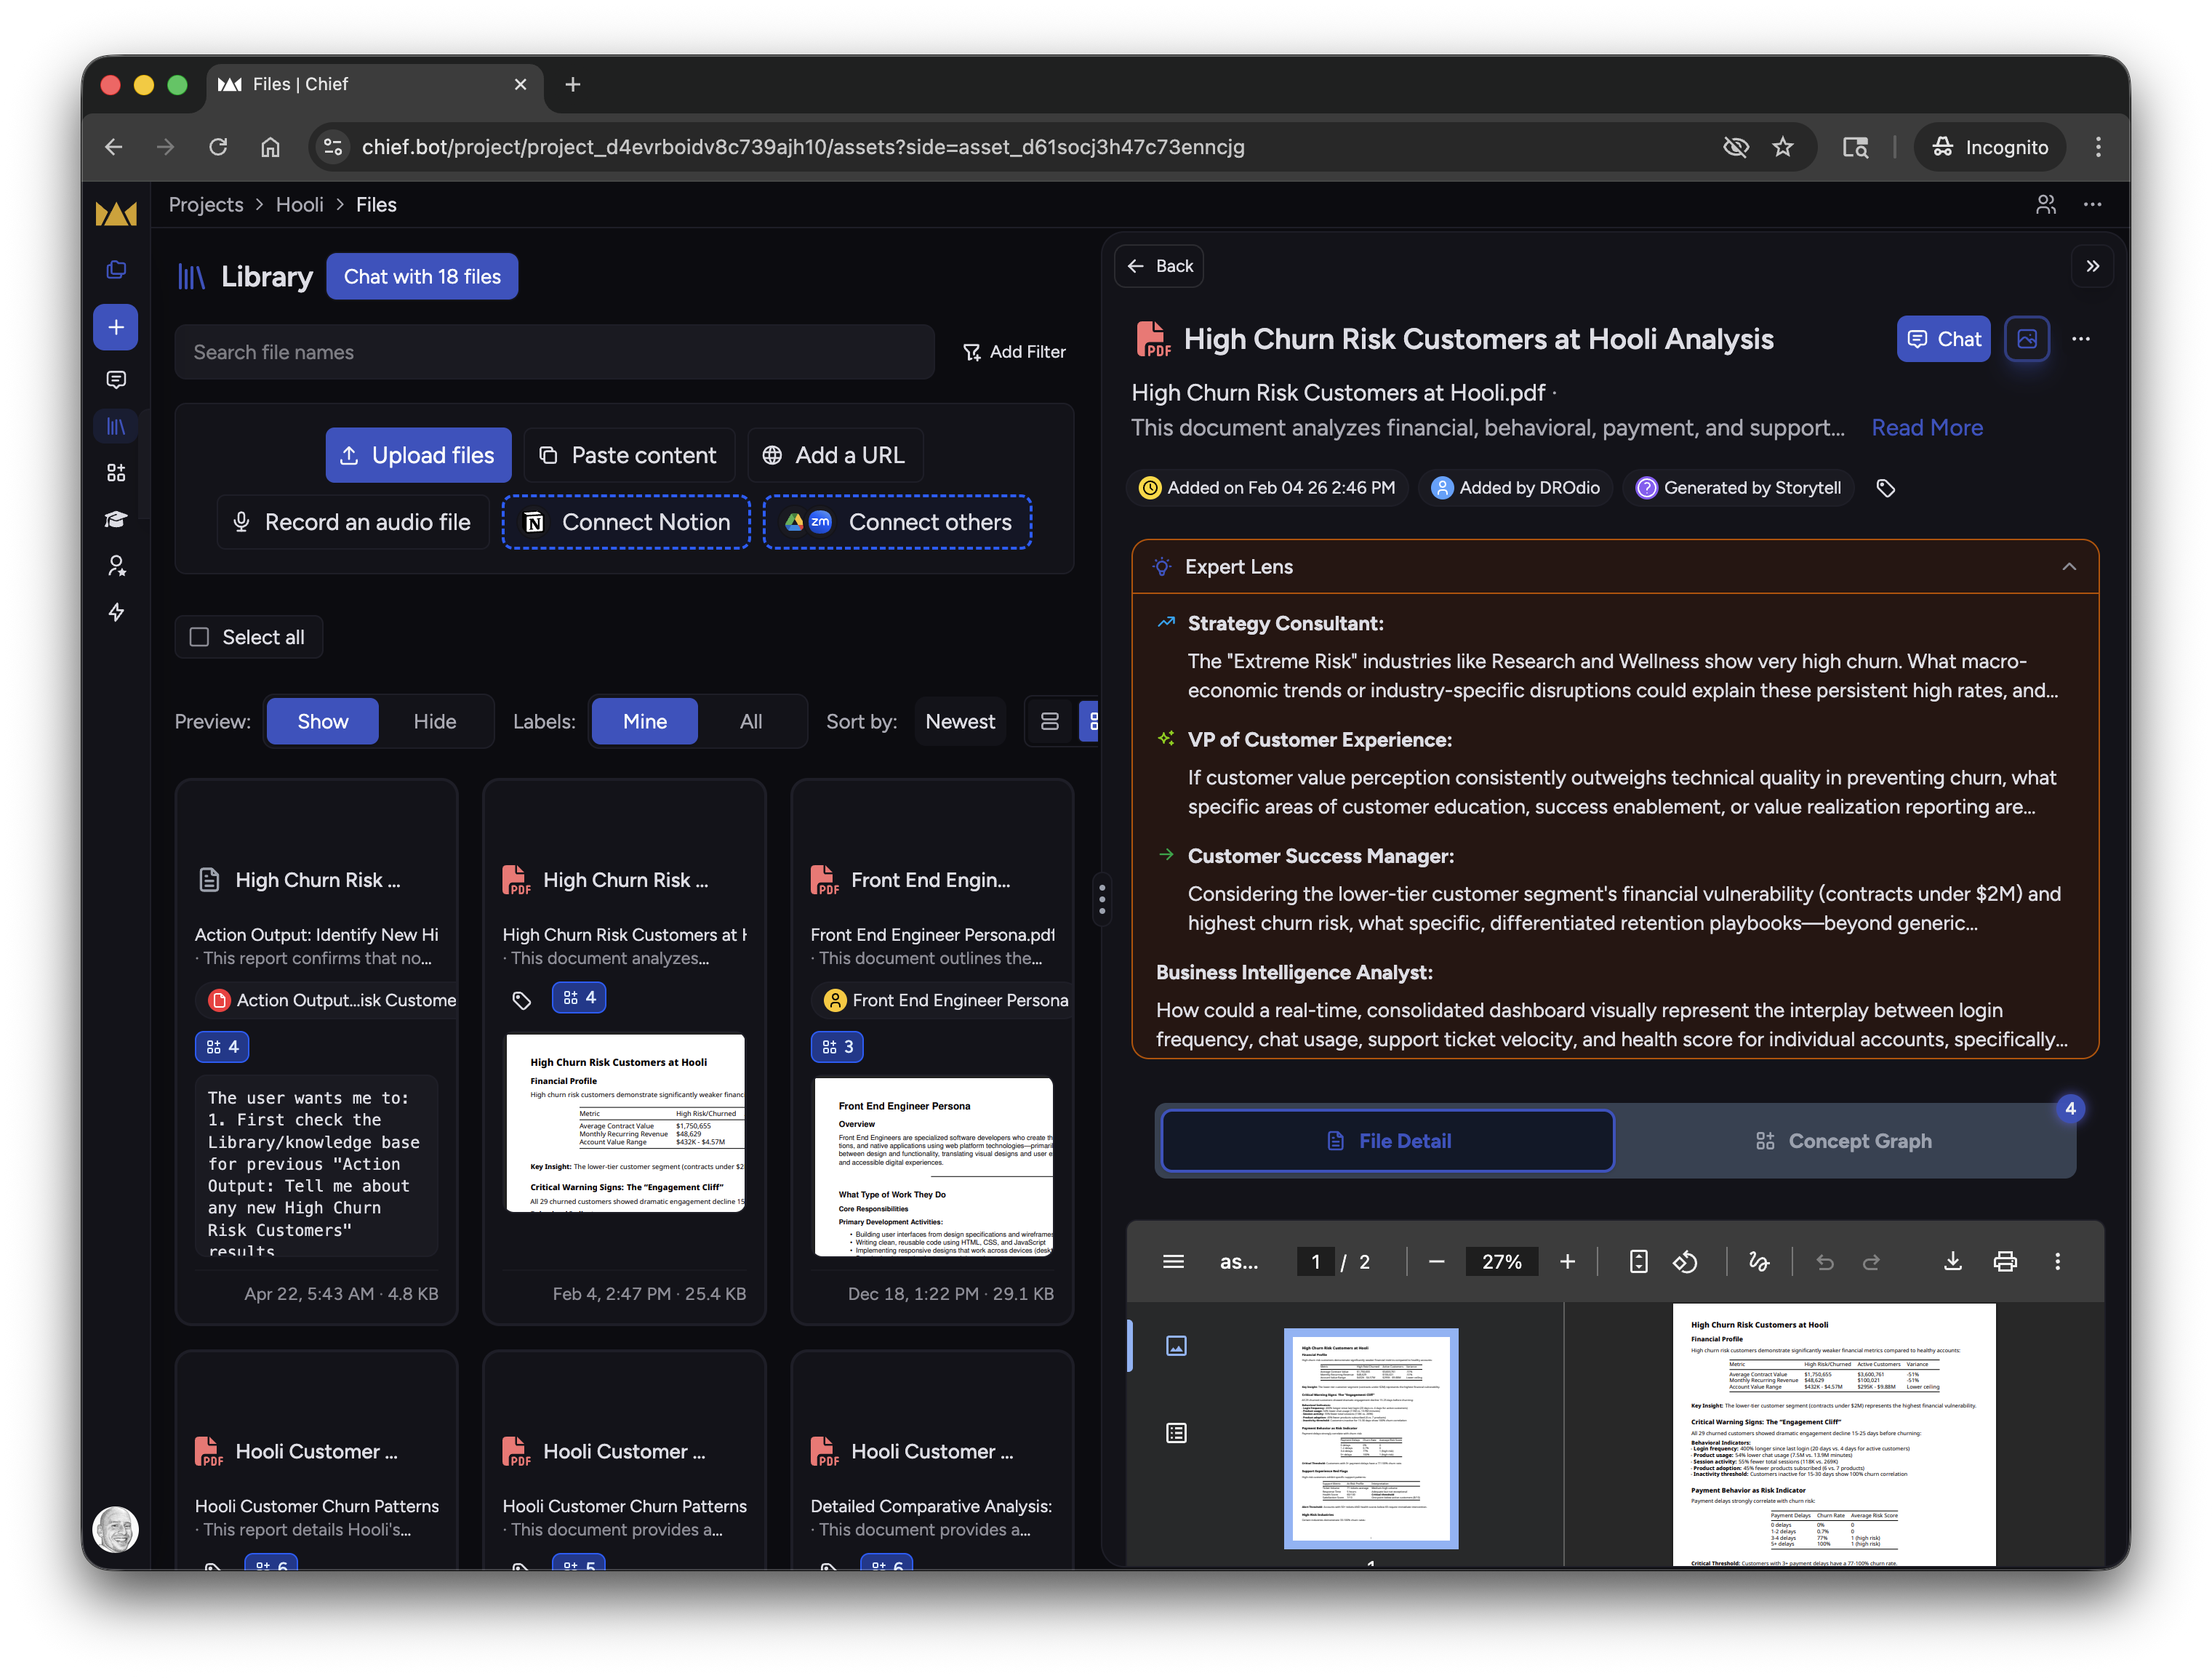Click Chat with 18 files button
Viewport: 2212px width, 1678px height.
422,276
